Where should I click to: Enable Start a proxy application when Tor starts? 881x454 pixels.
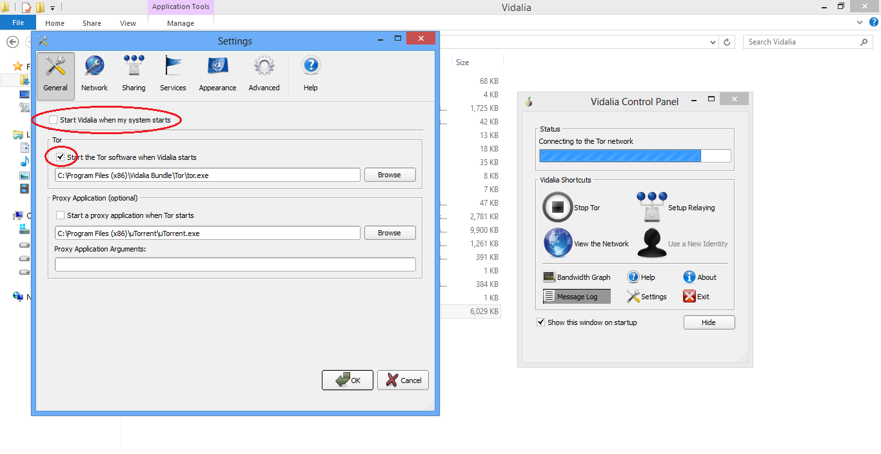pos(61,215)
